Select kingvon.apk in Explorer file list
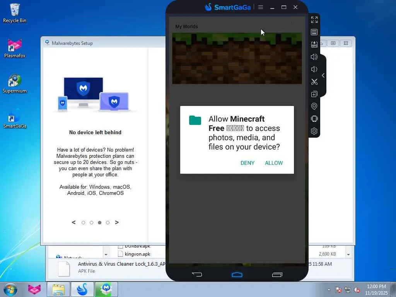 (x=137, y=254)
